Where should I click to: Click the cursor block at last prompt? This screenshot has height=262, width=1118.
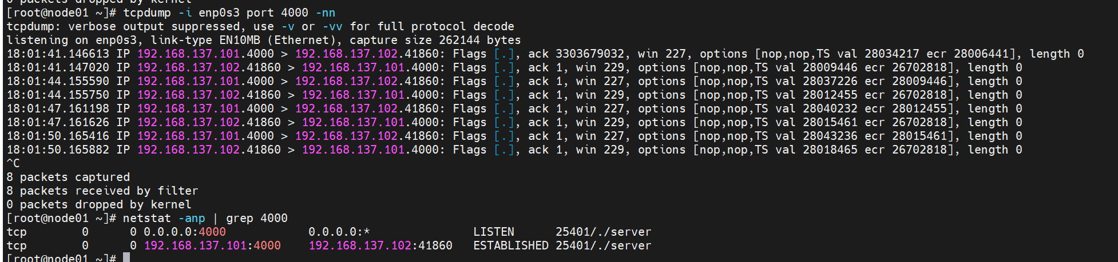126,257
